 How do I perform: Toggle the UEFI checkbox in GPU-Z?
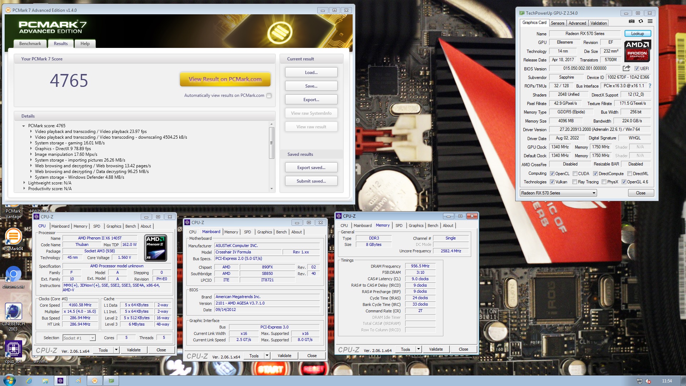click(637, 69)
